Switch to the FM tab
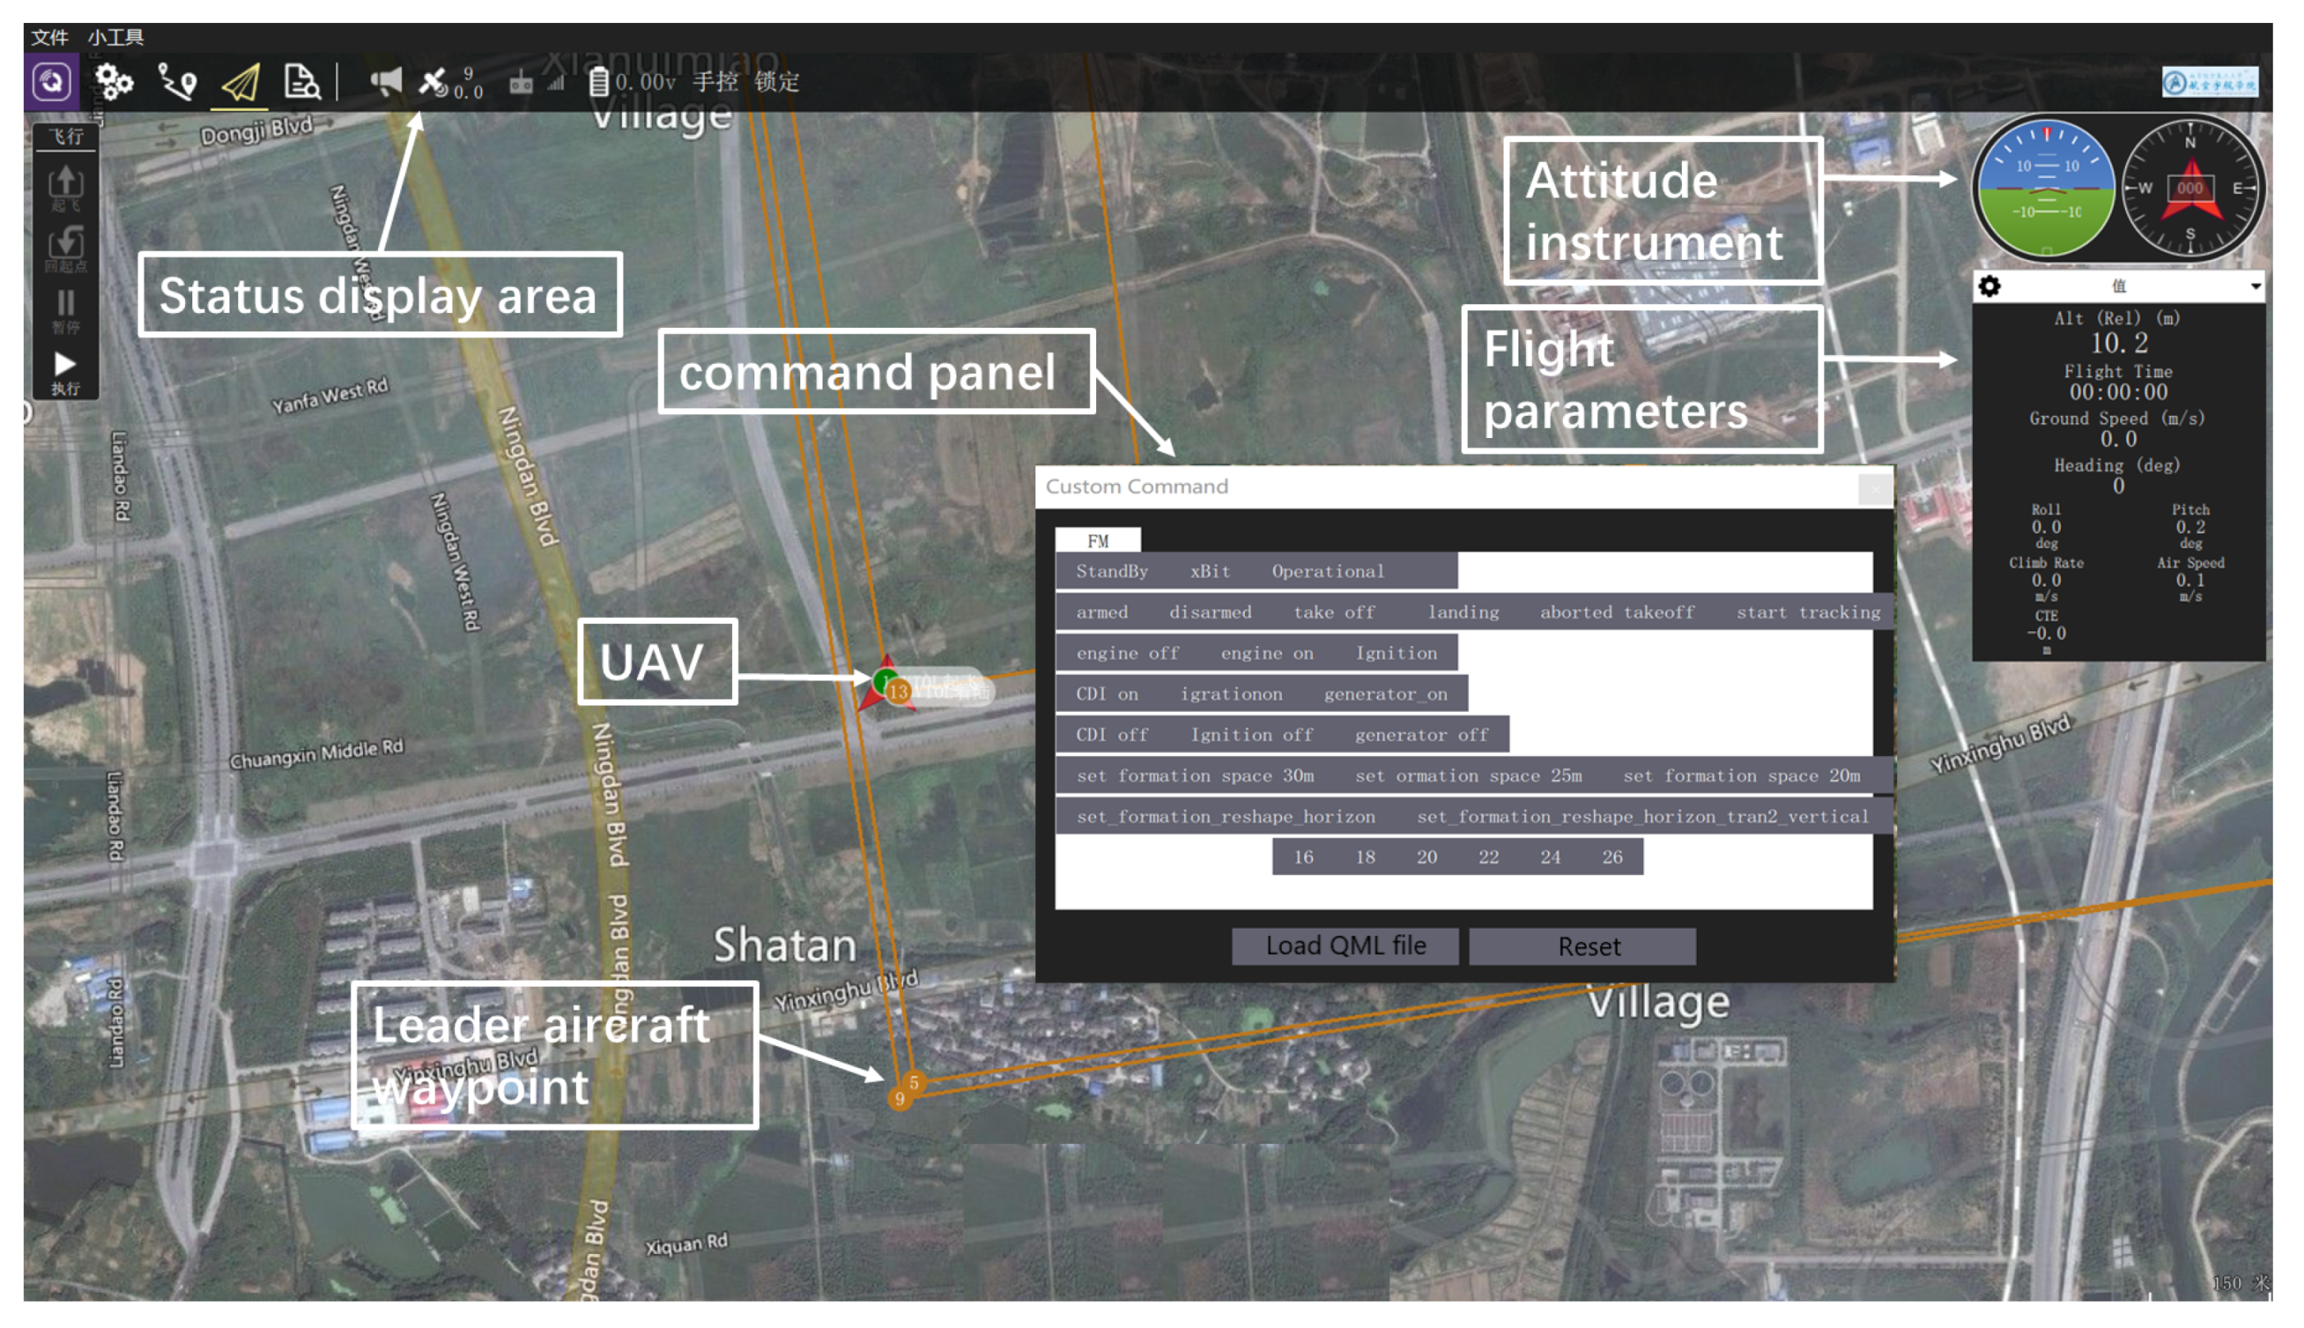 tap(1098, 541)
